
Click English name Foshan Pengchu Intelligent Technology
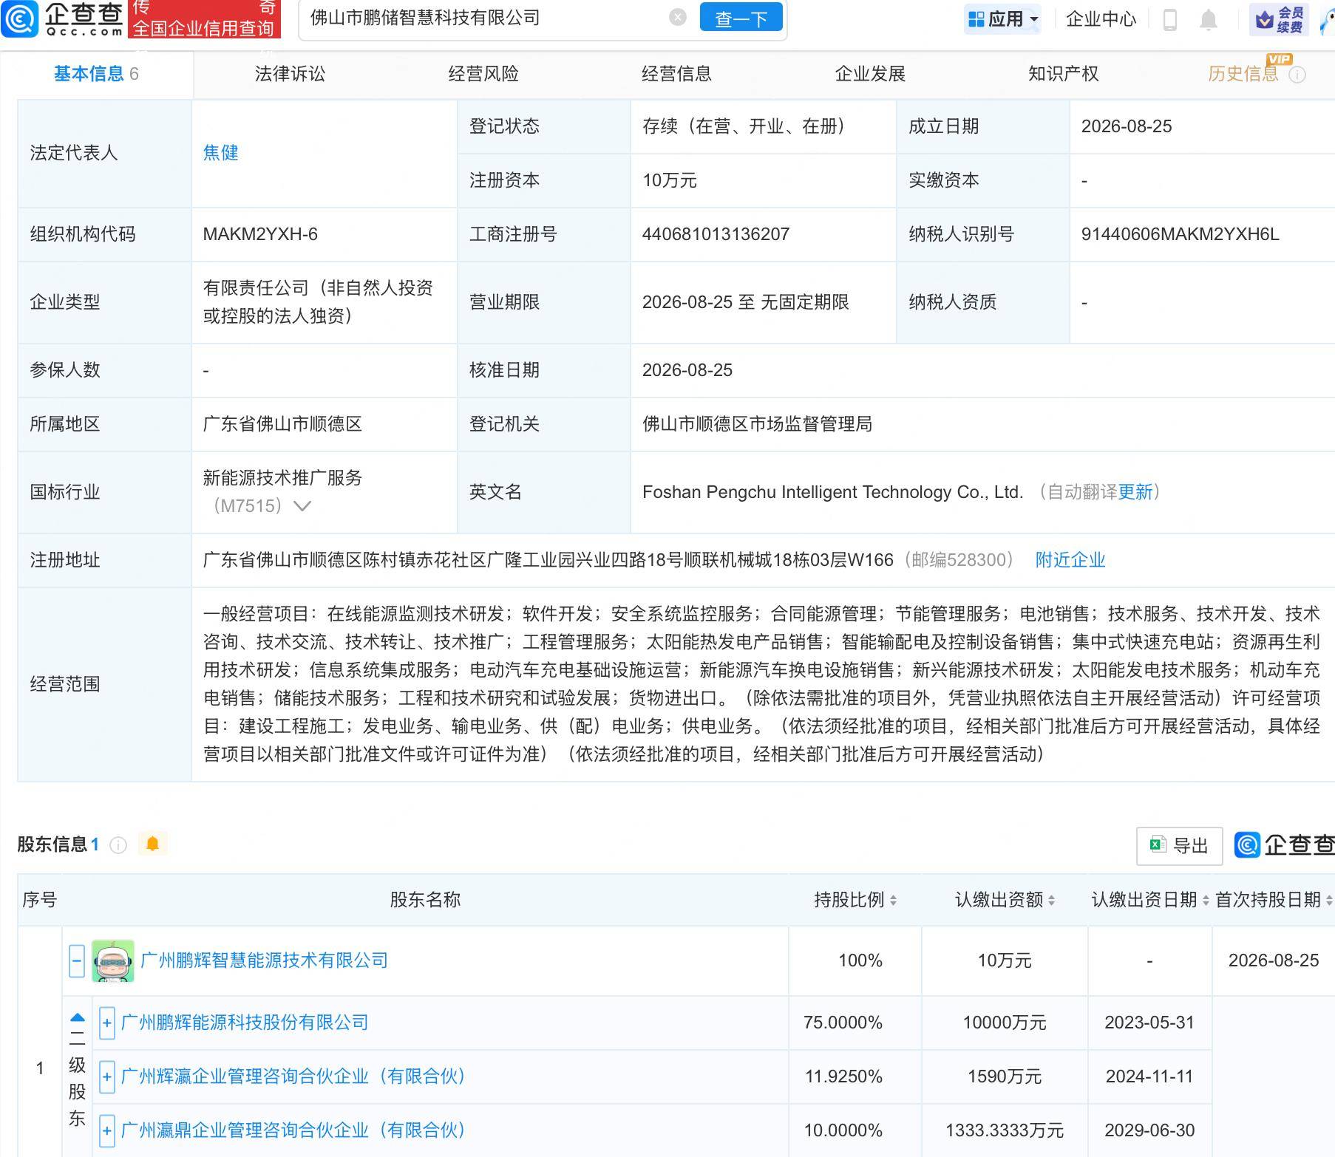[x=833, y=492]
